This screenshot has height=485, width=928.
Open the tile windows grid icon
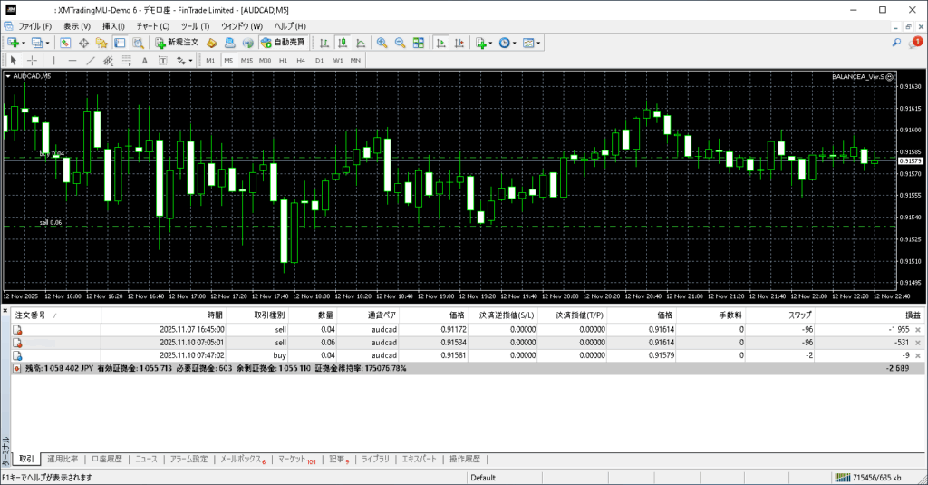click(x=418, y=43)
